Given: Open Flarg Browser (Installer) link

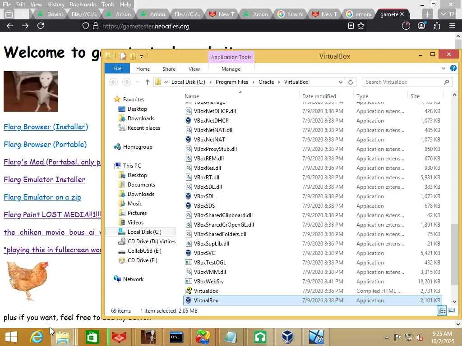Looking at the screenshot, I should click(46, 127).
